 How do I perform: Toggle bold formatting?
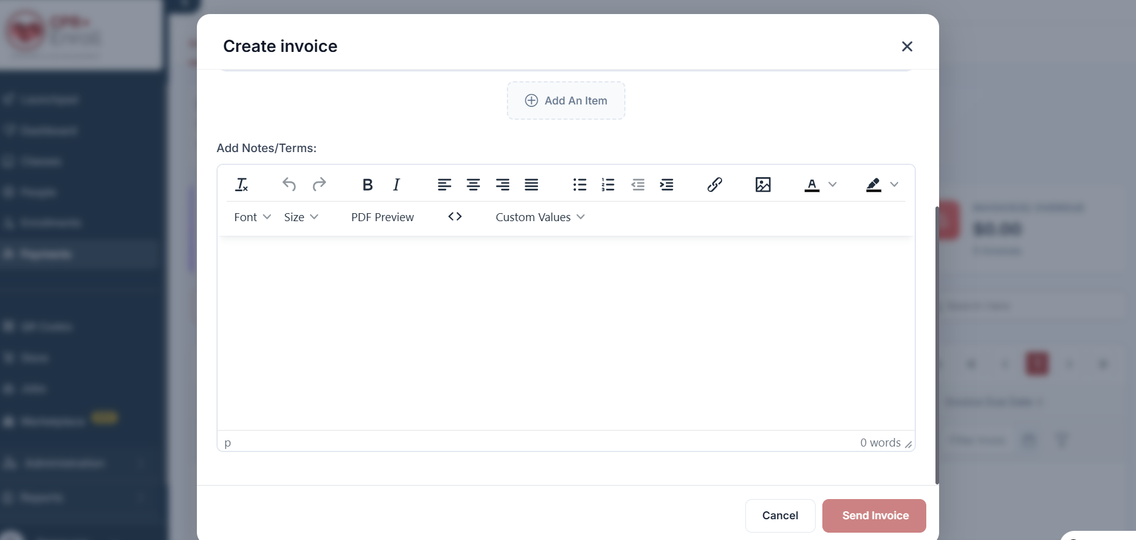click(x=367, y=184)
